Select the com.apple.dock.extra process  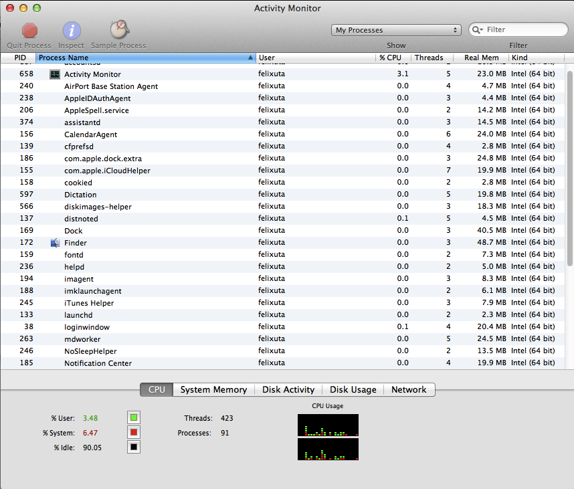click(x=282, y=159)
